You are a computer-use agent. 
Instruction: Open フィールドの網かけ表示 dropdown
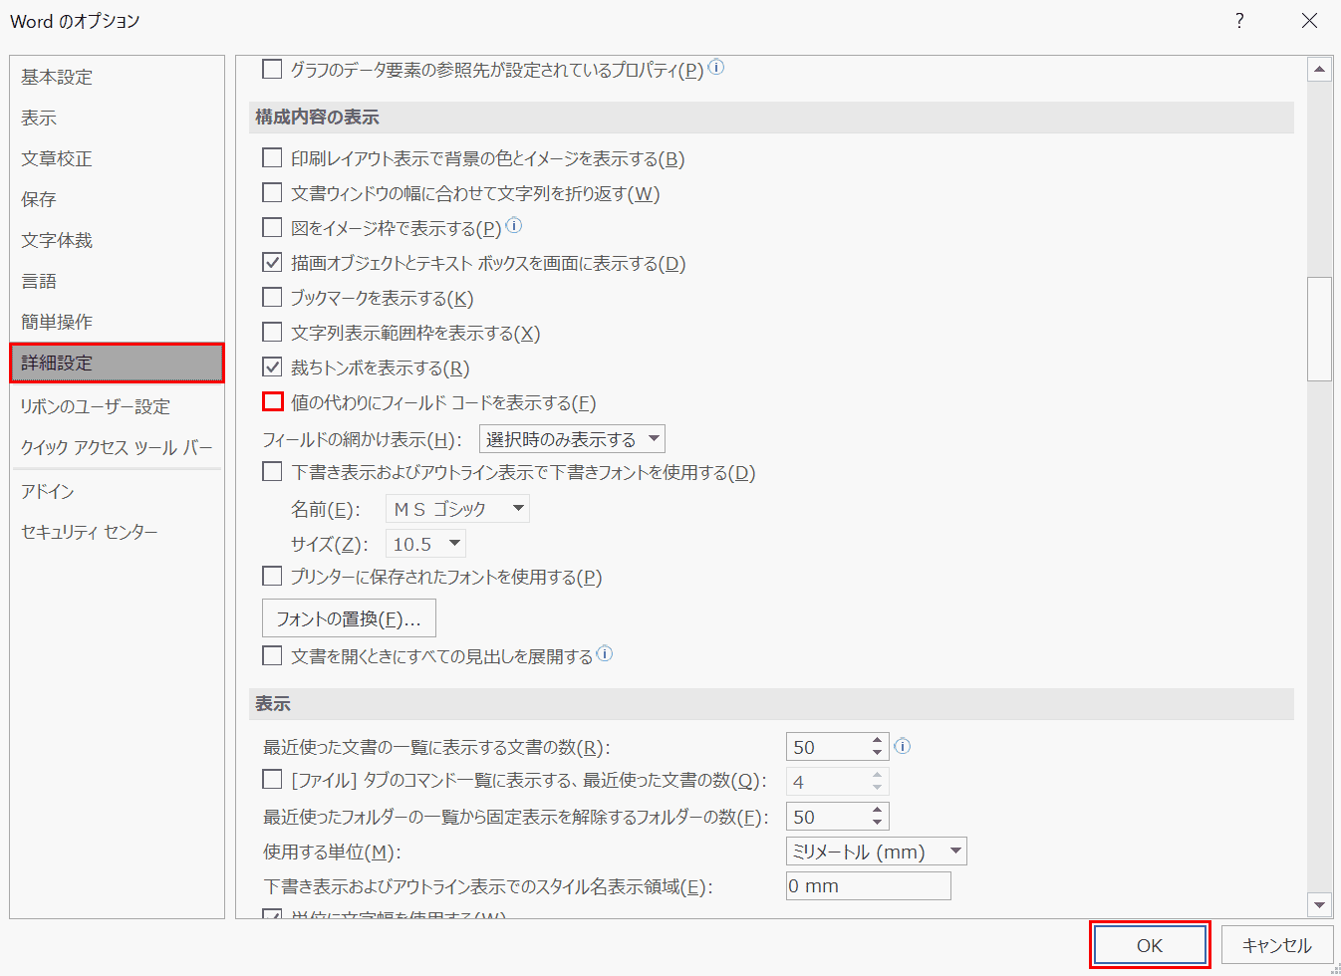[x=572, y=439]
